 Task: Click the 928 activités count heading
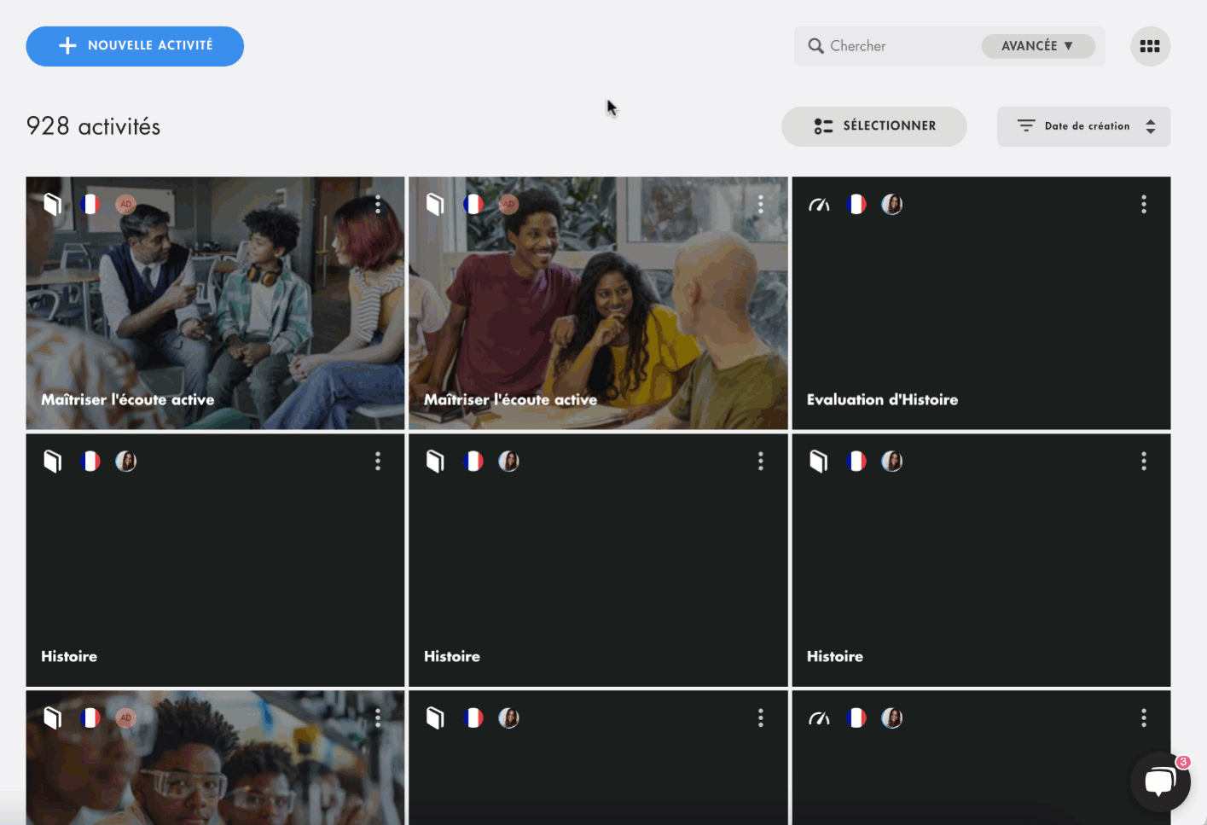pyautogui.click(x=94, y=126)
